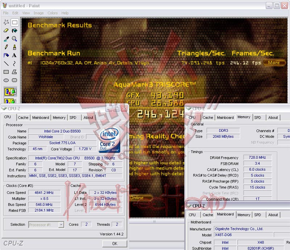Select the Brush tool in Paint
Viewport: 290px width, 250px height.
(14, 47)
